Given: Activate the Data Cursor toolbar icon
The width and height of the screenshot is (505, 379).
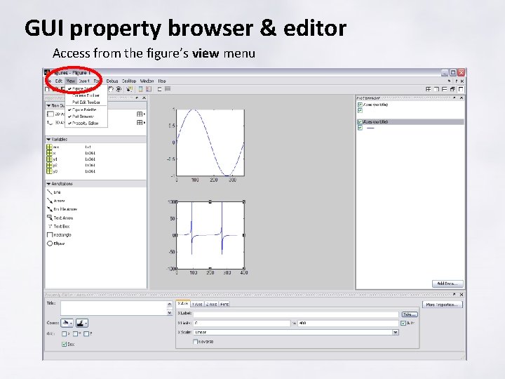Looking at the screenshot, I should [x=129, y=89].
